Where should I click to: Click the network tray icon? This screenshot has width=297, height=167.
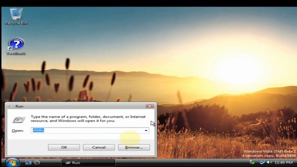coord(262,162)
